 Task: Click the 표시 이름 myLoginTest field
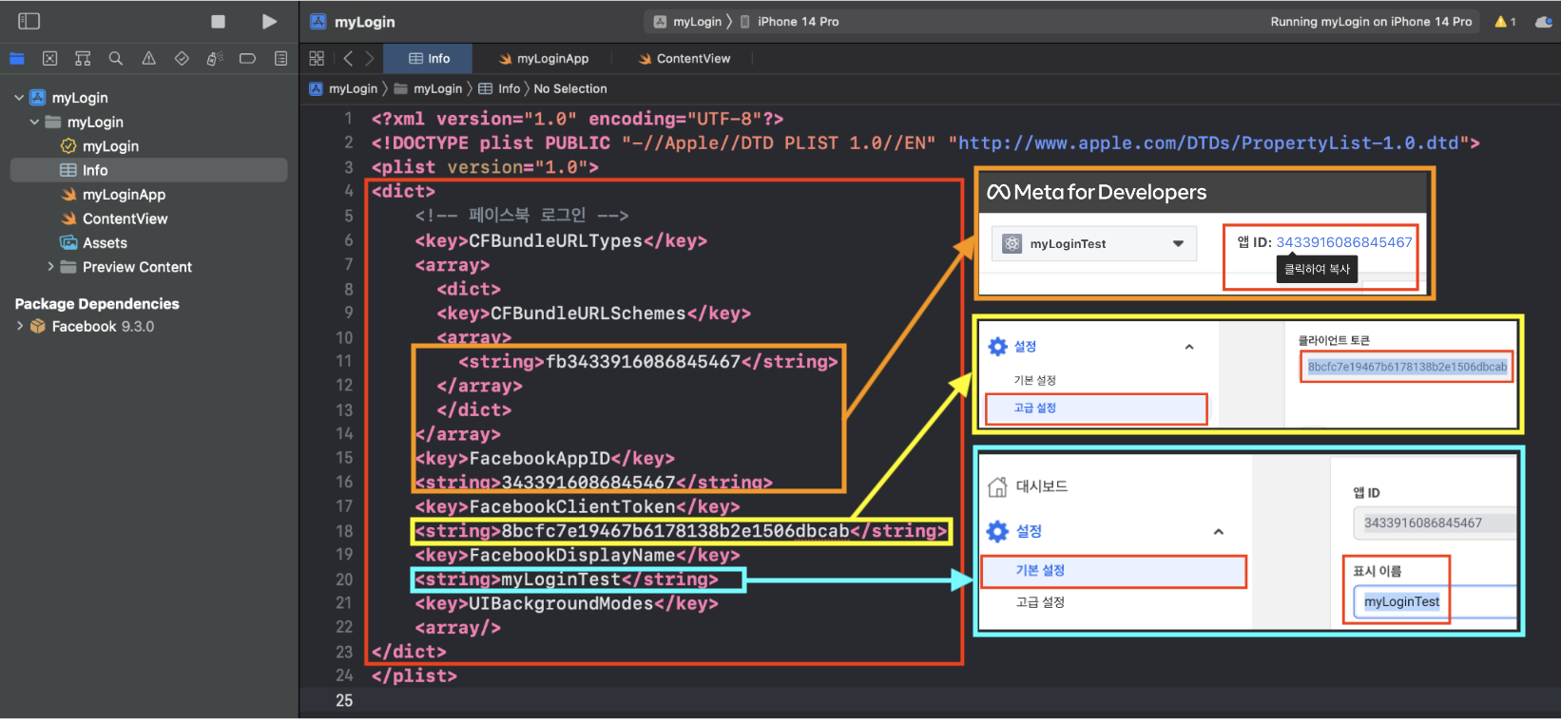pyautogui.click(x=1434, y=602)
